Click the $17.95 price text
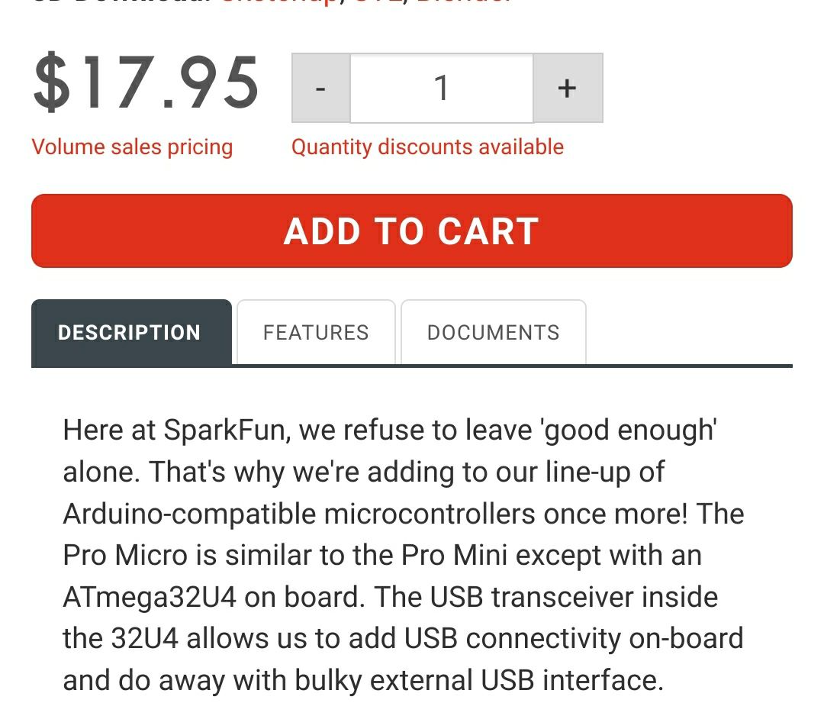824x716 pixels. 146,84
